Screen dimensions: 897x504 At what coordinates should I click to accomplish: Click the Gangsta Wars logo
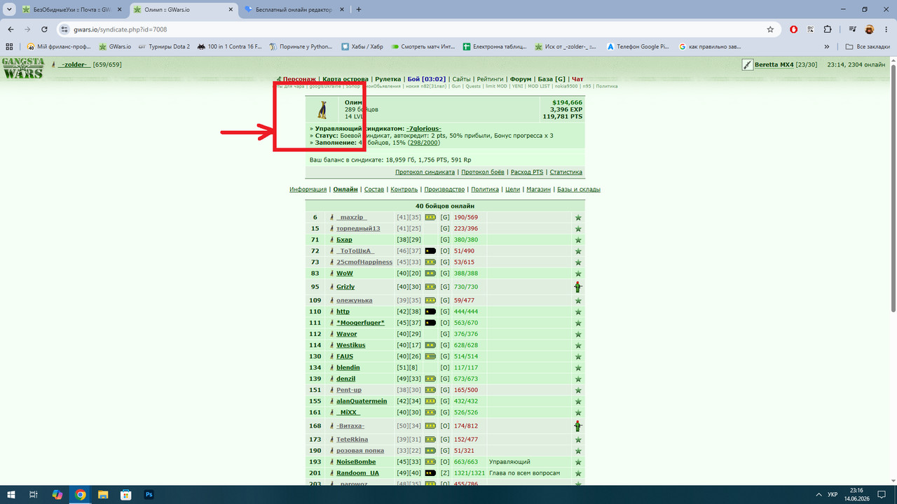[22, 68]
